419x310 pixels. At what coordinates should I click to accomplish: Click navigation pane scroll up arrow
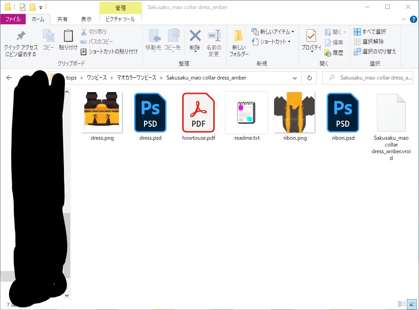67,92
